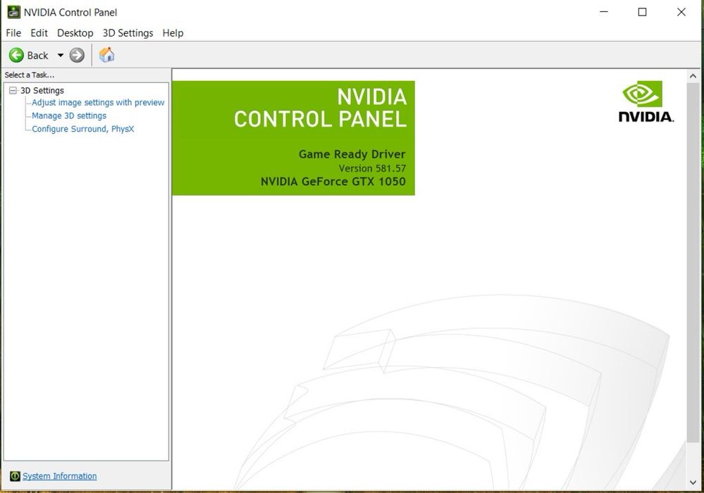Click the Back button label

tap(38, 55)
